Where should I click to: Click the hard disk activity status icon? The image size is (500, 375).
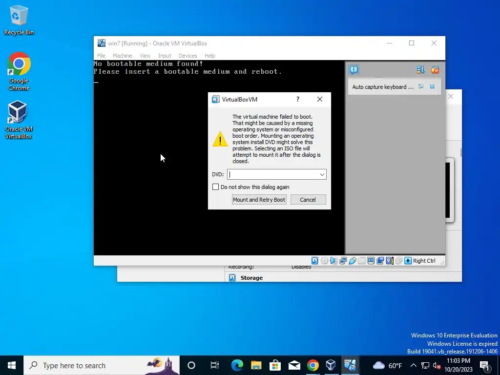315,261
